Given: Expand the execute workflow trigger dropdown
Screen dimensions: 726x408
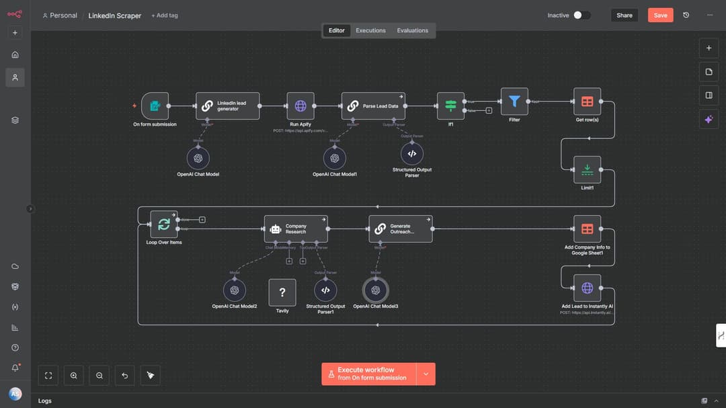Looking at the screenshot, I should tap(426, 374).
